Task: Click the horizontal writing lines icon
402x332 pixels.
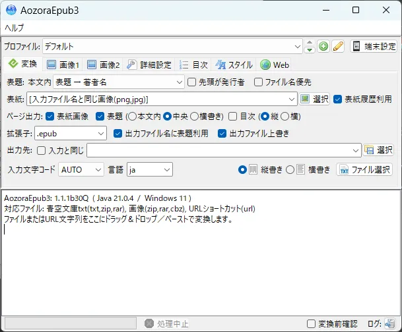Action: tap(301, 169)
